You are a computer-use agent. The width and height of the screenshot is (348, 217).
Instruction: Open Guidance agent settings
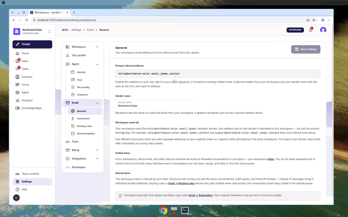(85, 95)
